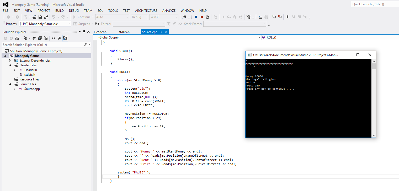Click the search magnifier in Solution Explorer
Screen dimensions: 399x191
[x=86, y=45]
